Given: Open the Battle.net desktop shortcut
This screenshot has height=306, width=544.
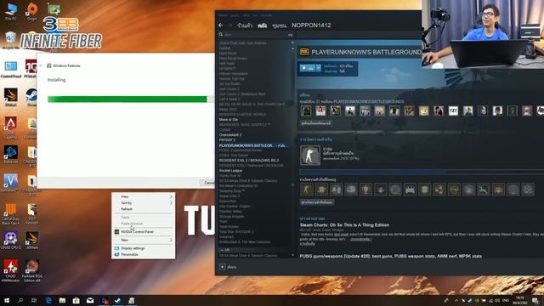Looking at the screenshot, I should point(11,155).
